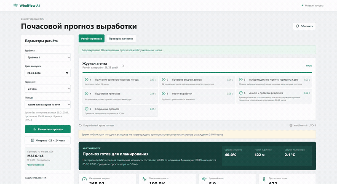Click Почасовой прогноз выработки page title
The width and height of the screenshot is (337, 184).
[79, 26]
